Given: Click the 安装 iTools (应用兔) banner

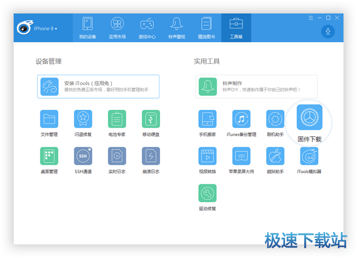Looking at the screenshot, I should [98, 87].
